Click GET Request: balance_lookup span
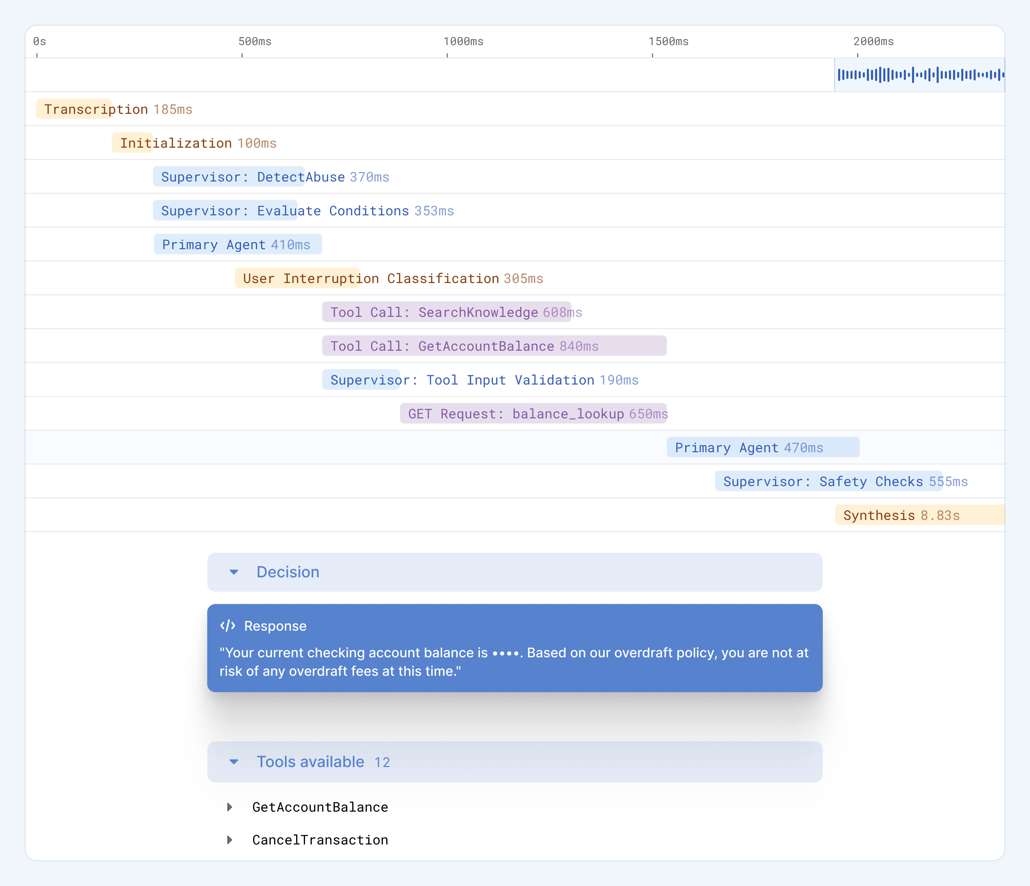1030x886 pixels. tap(533, 413)
